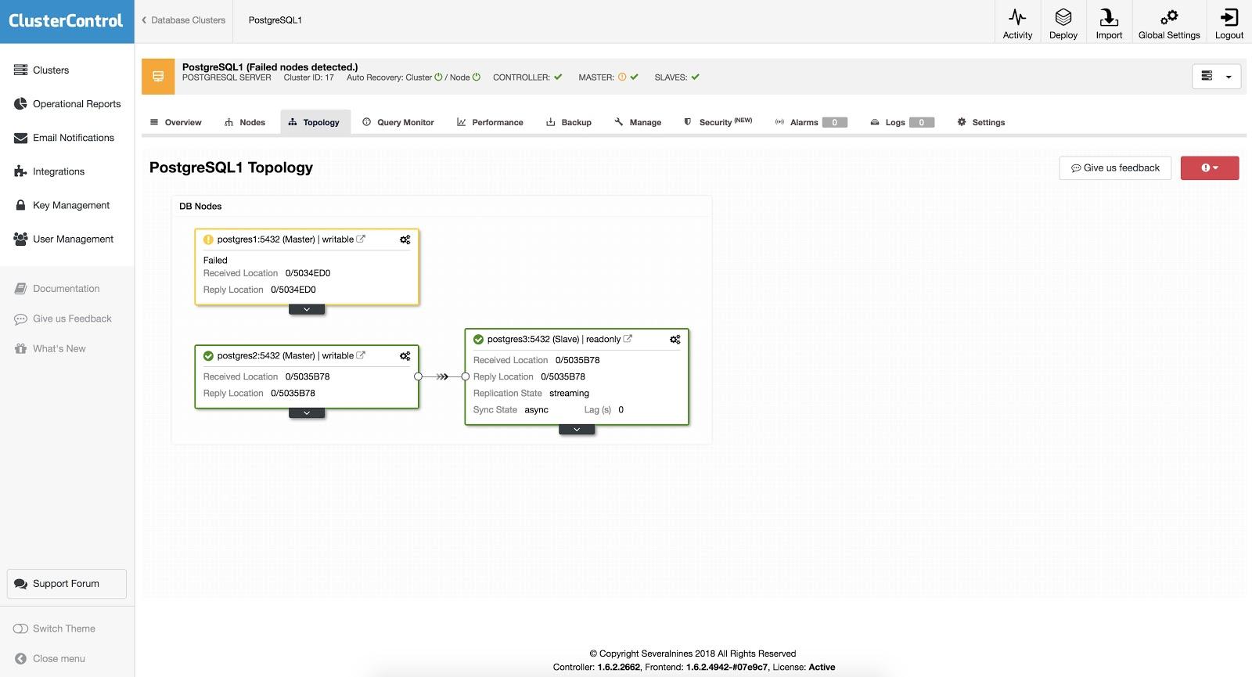Viewport: 1252px width, 677px height.
Task: Select postgres3 Replication State streaming value
Action: [x=569, y=394]
